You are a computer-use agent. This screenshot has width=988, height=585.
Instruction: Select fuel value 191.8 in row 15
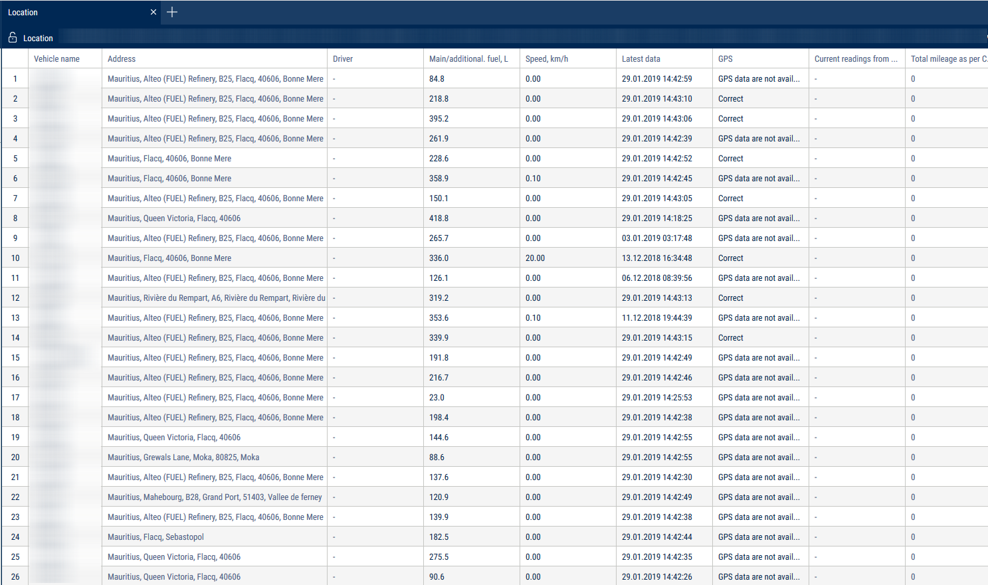click(439, 358)
